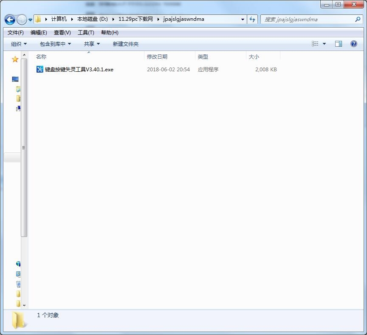Click the refresh icon beside address bar
This screenshot has height=335, width=367.
point(253,20)
